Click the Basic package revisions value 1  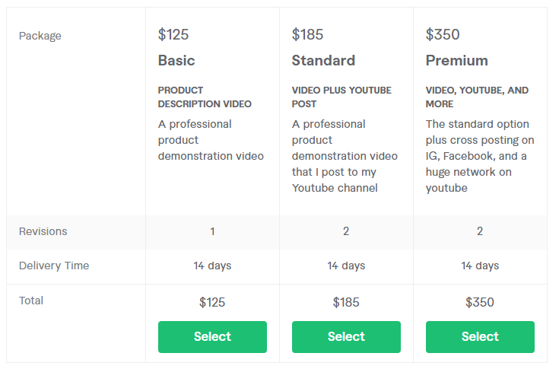coord(212,231)
